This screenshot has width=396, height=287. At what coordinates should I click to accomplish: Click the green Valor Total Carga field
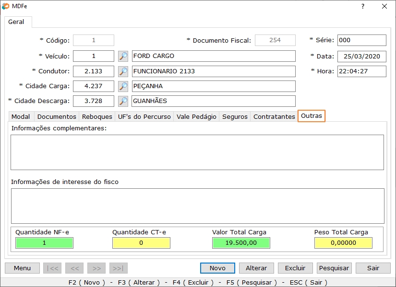click(241, 243)
